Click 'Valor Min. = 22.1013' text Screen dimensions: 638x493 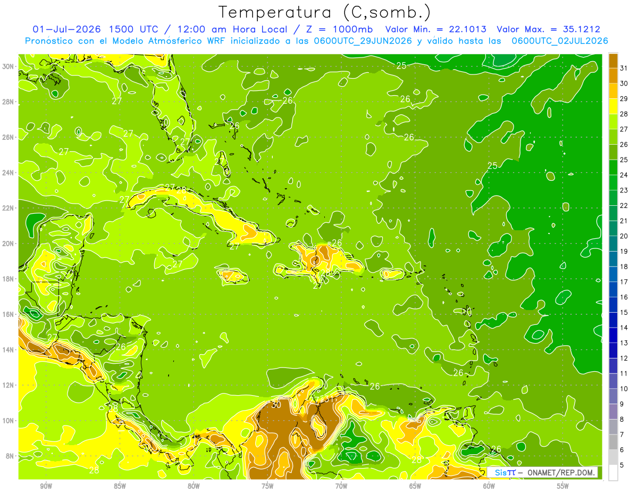(435, 29)
